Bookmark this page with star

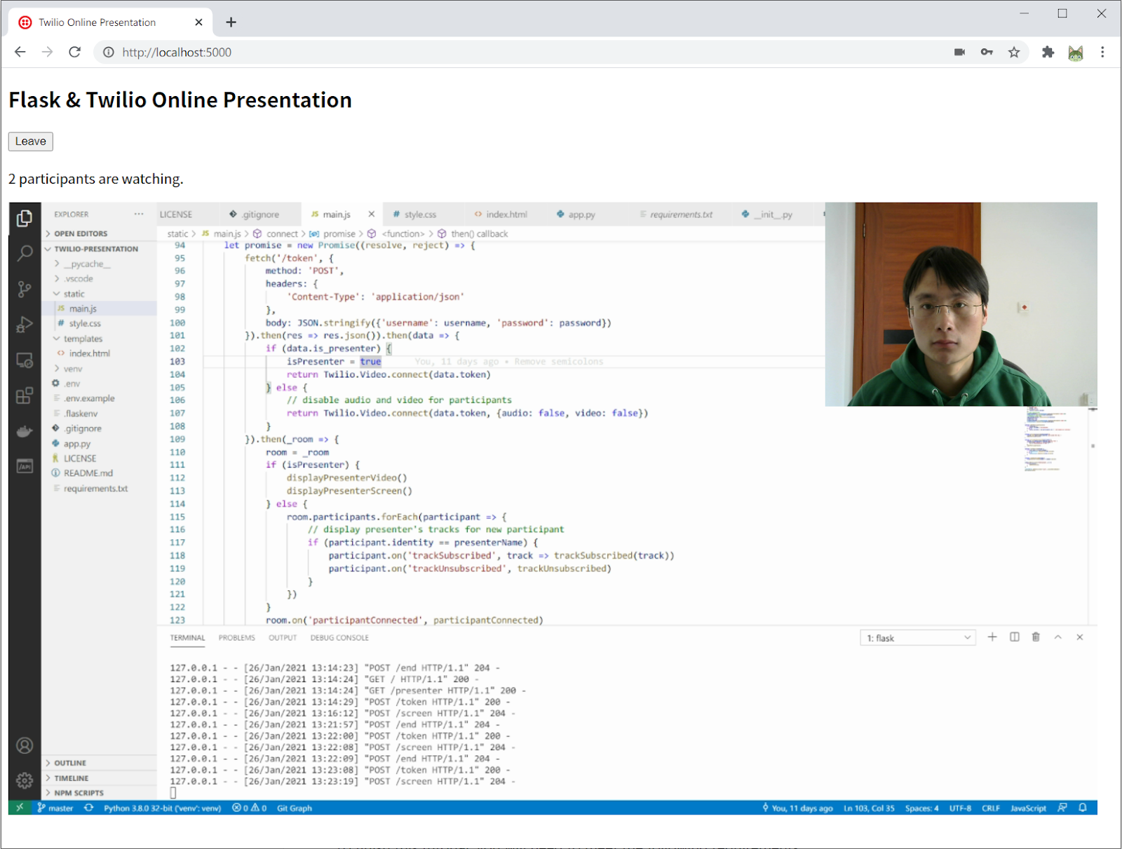pos(1014,52)
